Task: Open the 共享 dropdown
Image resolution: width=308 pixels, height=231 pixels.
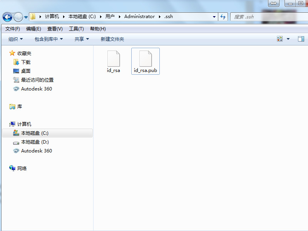Action: [82, 39]
